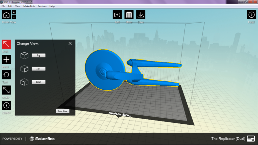Open the Services menu

(42, 6)
